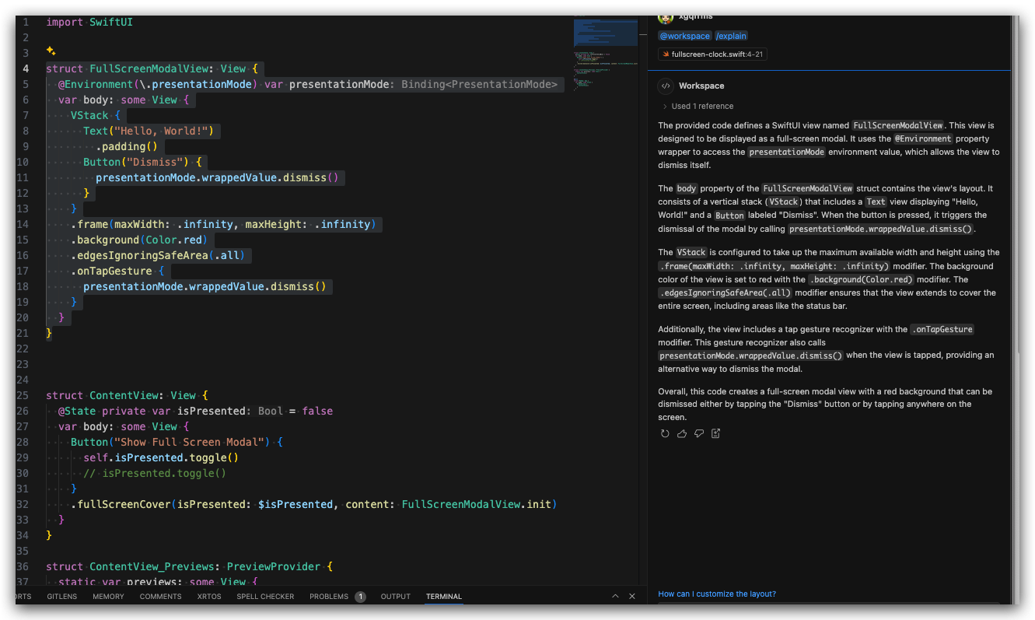
Task: Switch to the OUTPUT panel tab
Action: coord(395,597)
